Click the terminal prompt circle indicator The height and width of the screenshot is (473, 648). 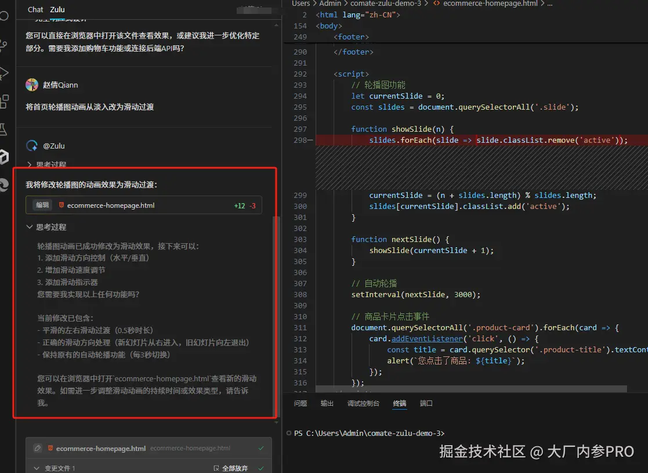coord(289,434)
